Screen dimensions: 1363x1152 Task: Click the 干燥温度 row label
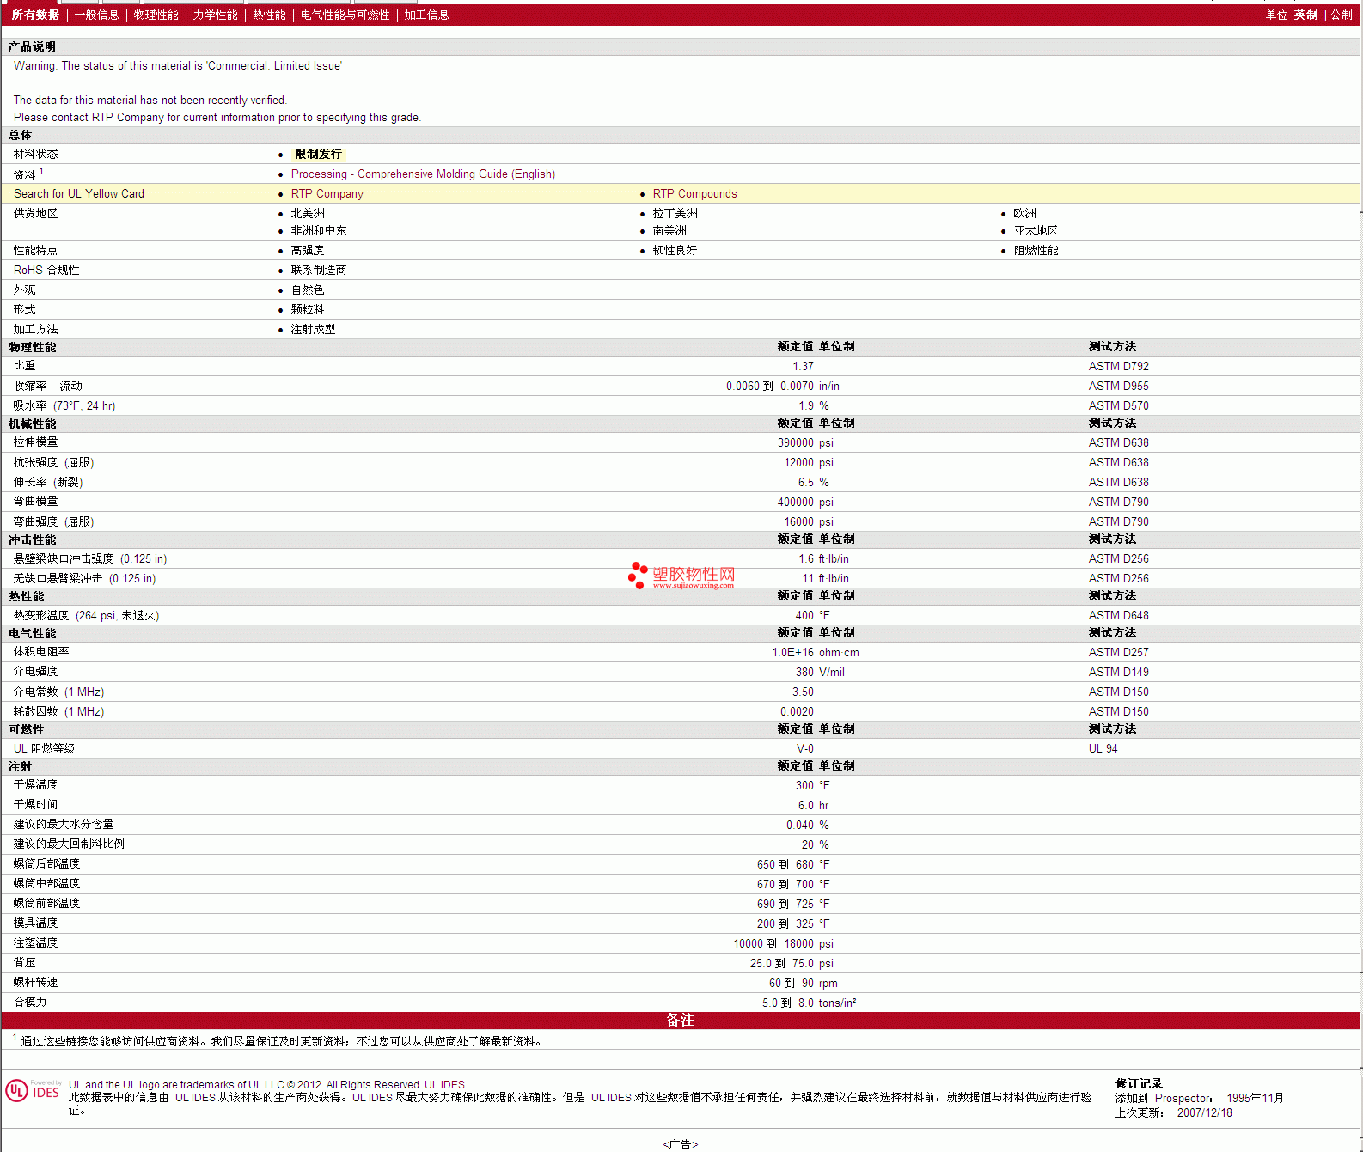[x=35, y=785]
